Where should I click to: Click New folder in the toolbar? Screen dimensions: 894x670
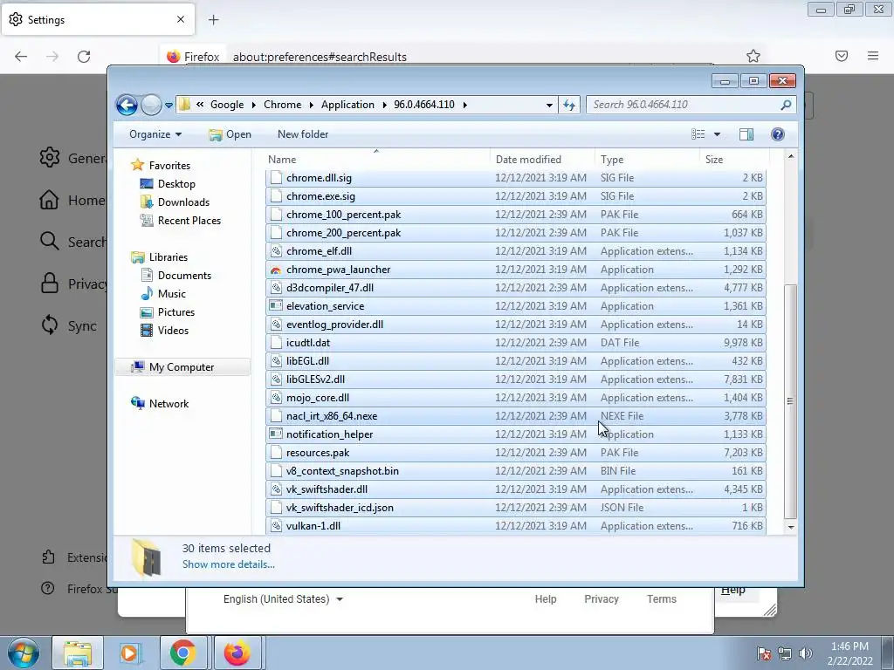tap(303, 134)
